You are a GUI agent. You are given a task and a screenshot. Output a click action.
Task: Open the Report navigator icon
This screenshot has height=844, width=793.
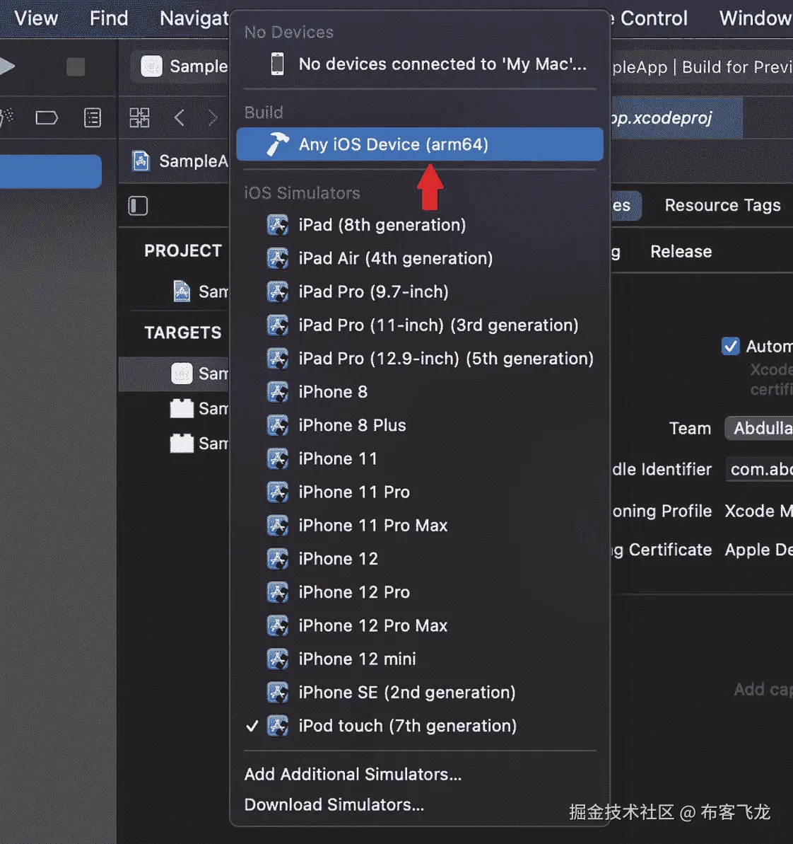tap(93, 117)
